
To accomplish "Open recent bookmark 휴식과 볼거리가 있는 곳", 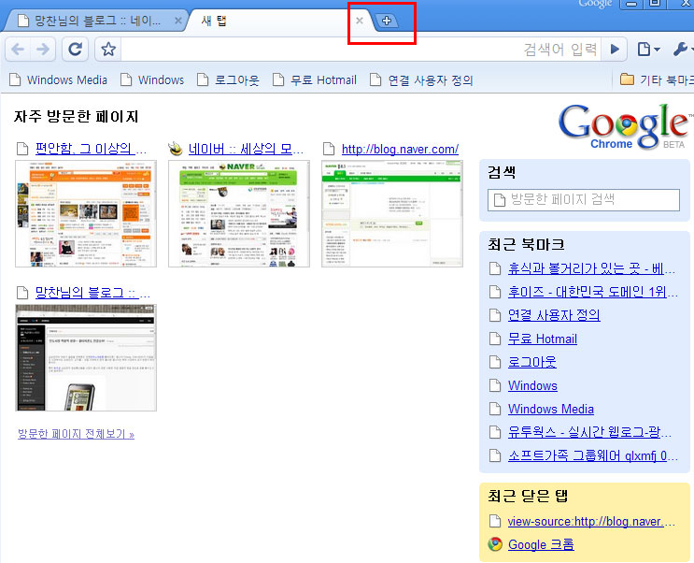I will click(591, 268).
